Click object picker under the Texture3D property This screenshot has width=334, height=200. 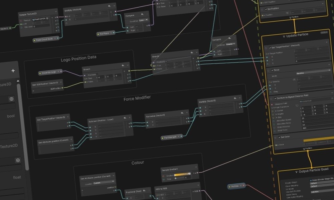pos(11,99)
